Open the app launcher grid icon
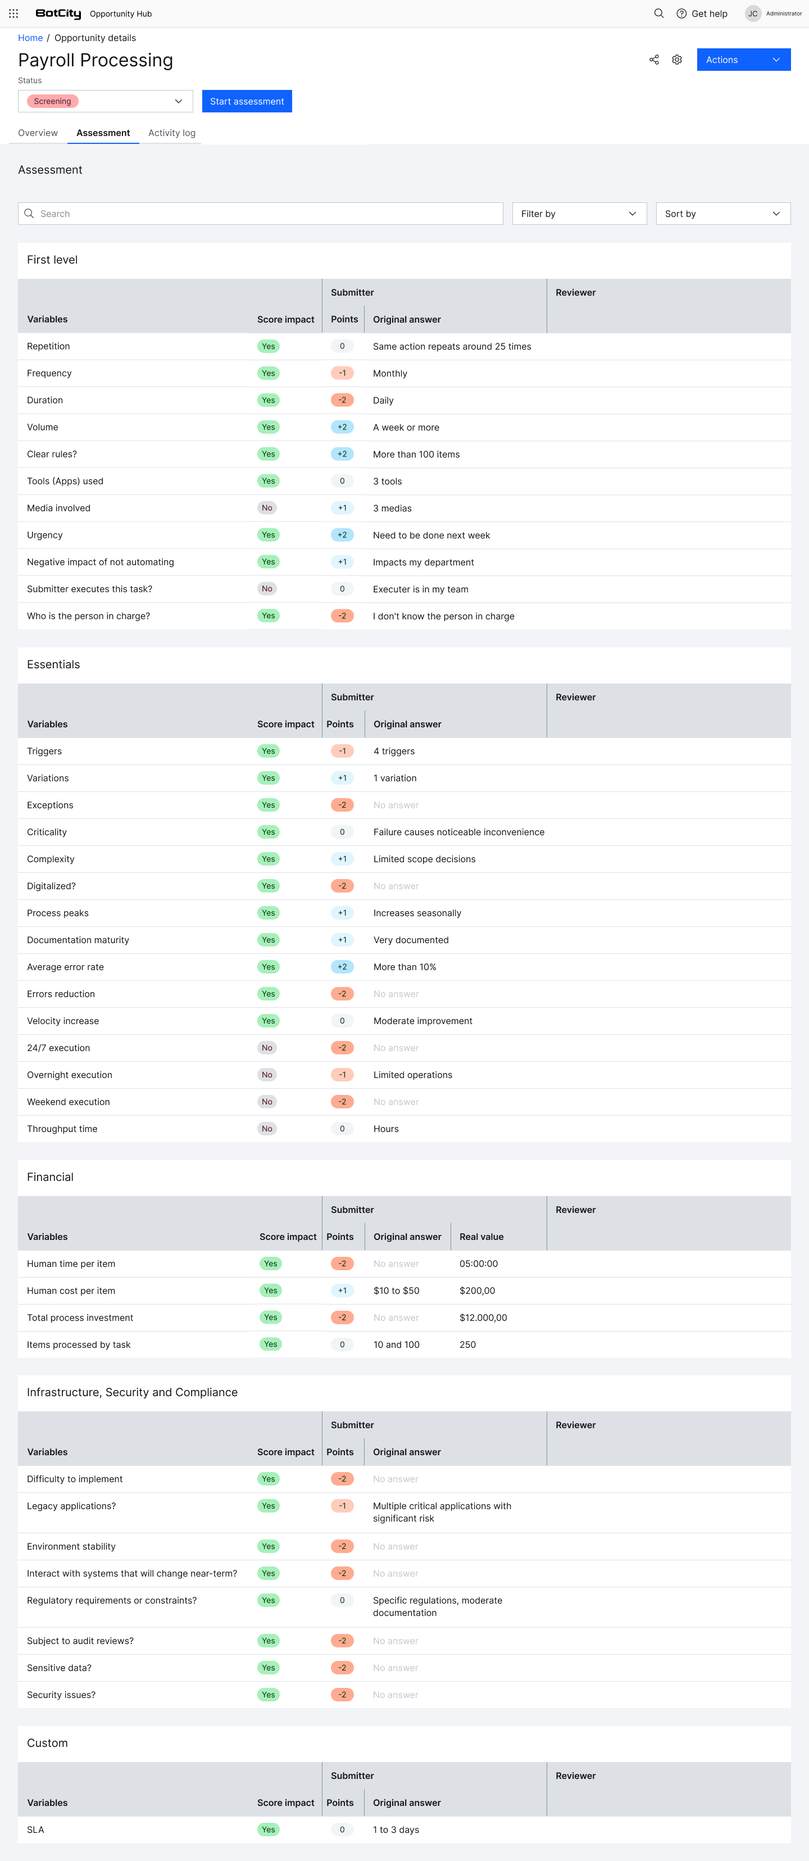809x1861 pixels. 13,13
